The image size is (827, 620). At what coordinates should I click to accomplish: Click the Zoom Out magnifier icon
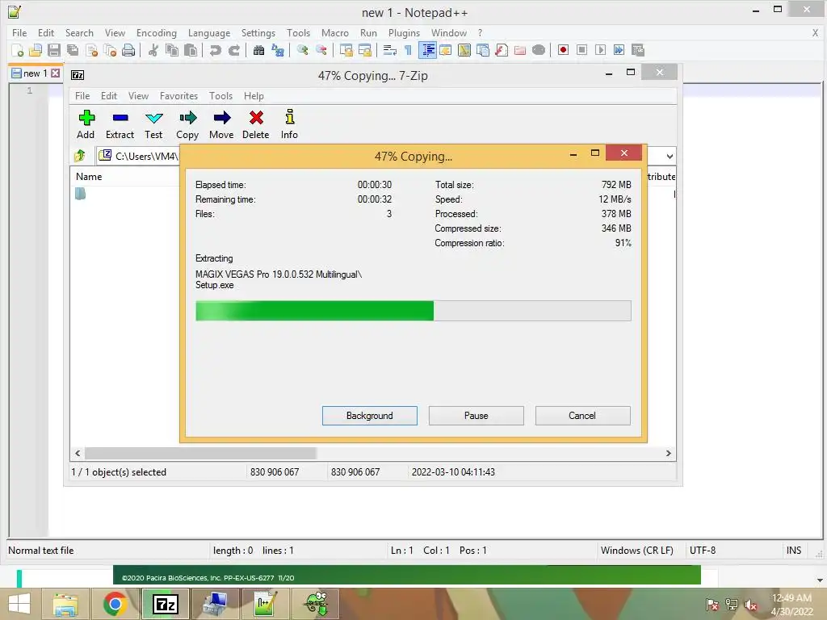321,50
